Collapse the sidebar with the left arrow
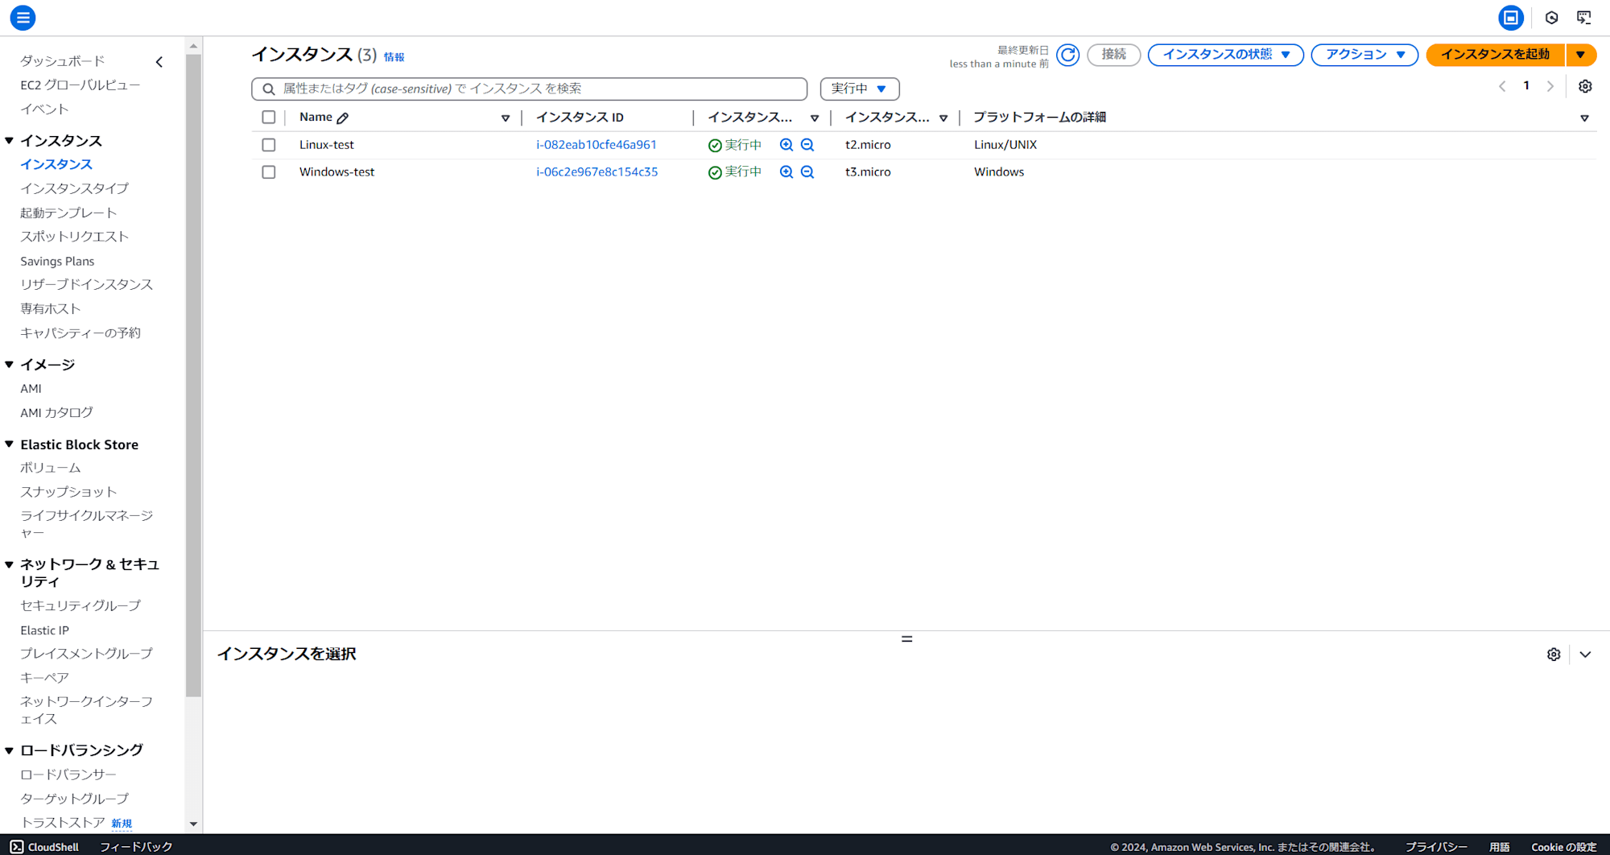Viewport: 1610px width, 855px height. [x=159, y=61]
